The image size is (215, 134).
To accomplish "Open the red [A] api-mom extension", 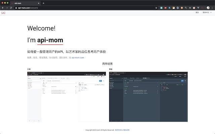I will point(202,8).
